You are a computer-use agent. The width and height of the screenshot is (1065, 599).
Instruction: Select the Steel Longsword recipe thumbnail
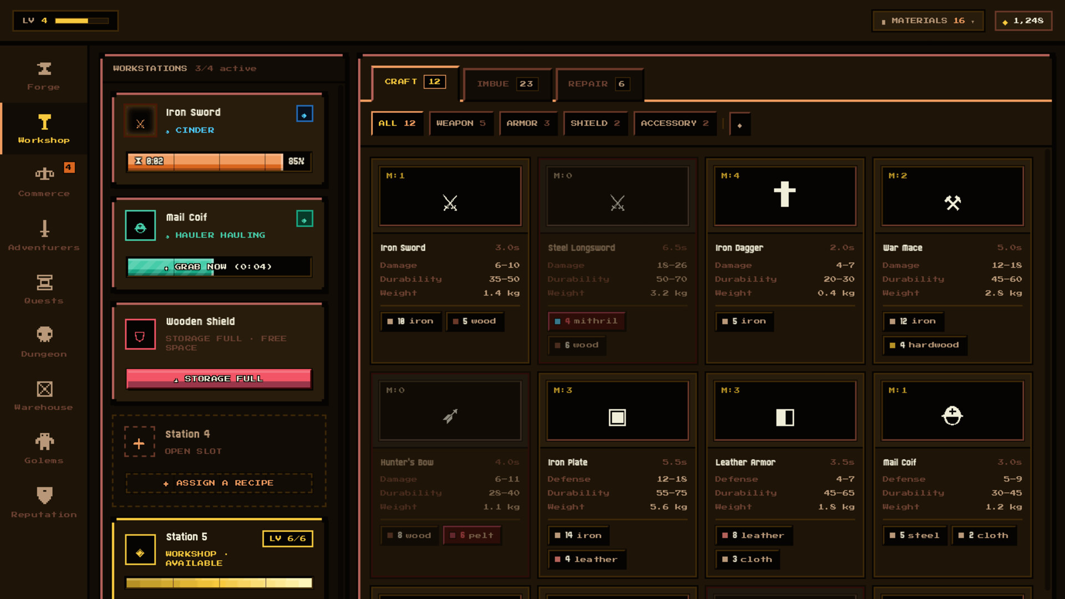point(618,196)
